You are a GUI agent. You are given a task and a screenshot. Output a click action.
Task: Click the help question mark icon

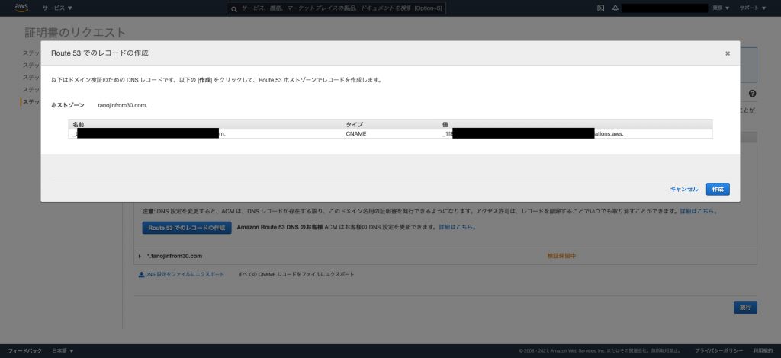[752, 94]
